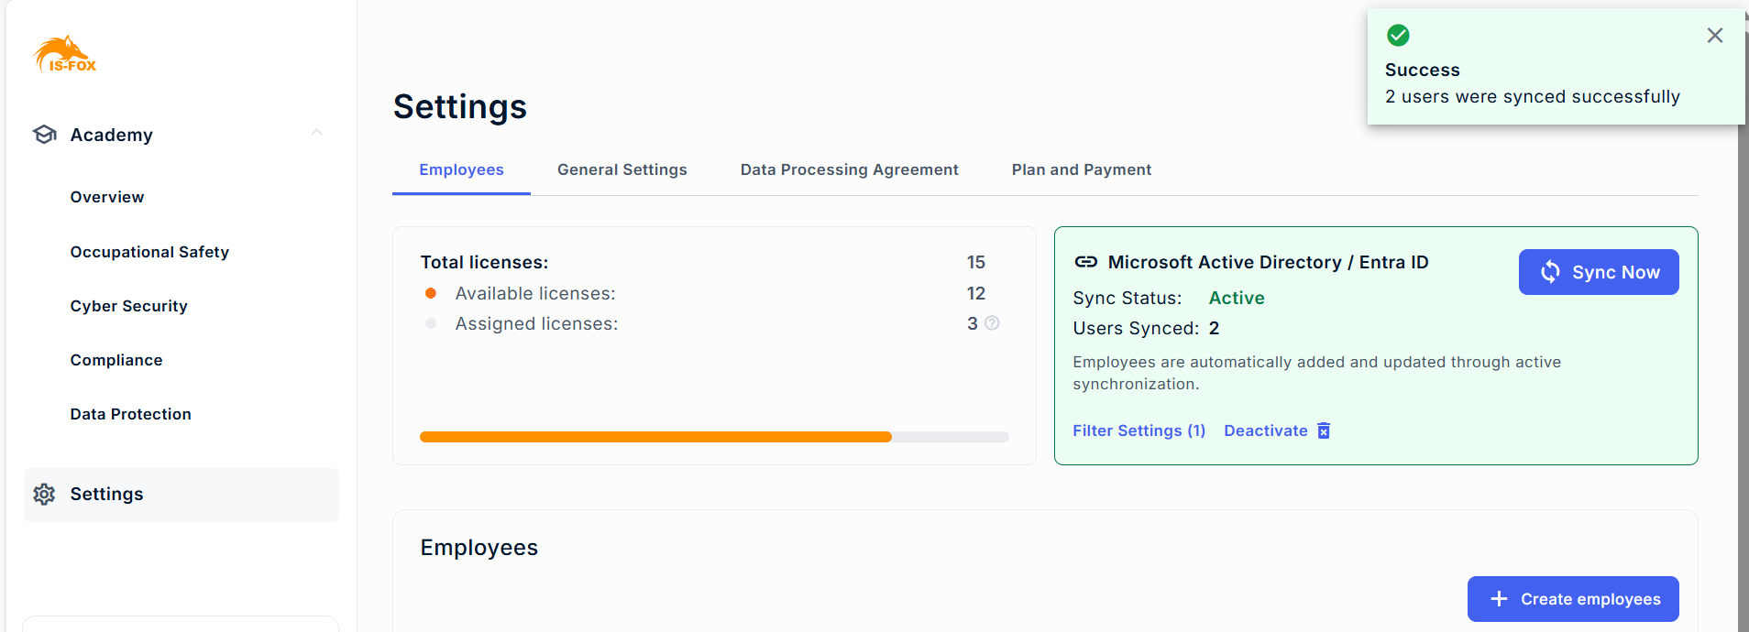Open the Employees tab

click(x=461, y=170)
